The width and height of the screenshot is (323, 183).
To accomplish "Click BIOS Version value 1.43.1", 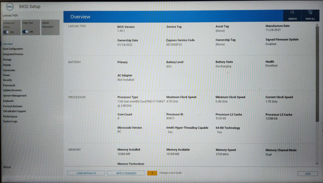I will click(x=121, y=31).
